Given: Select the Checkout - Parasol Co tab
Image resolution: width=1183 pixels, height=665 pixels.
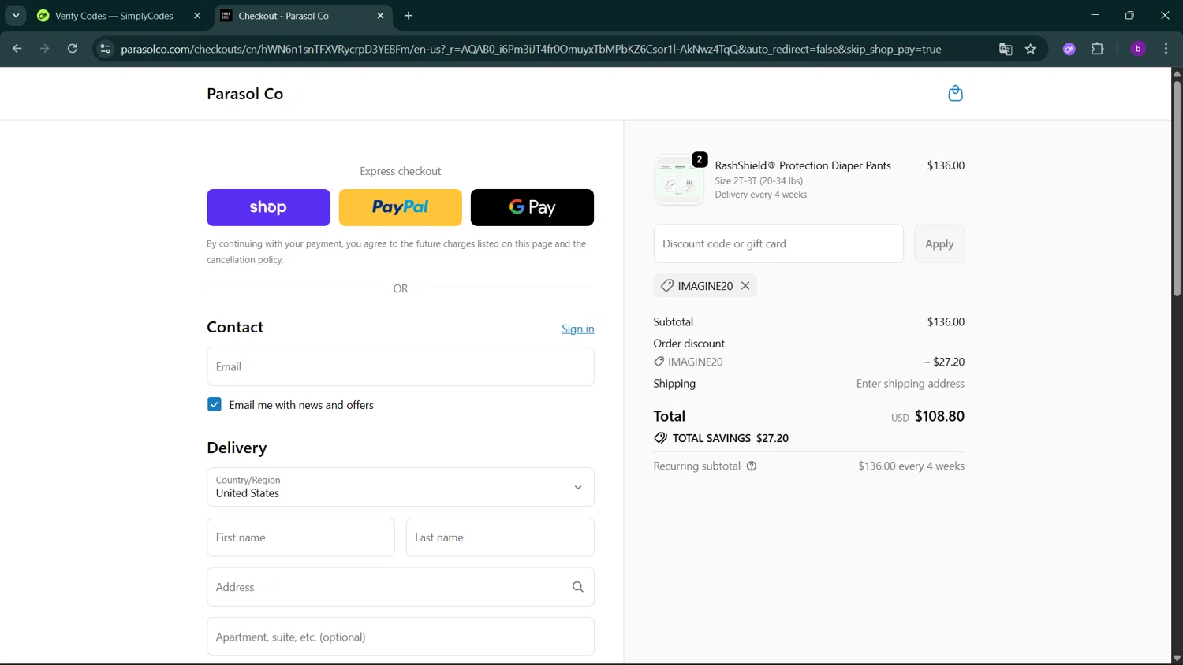Looking at the screenshot, I should pyautogui.click(x=303, y=16).
